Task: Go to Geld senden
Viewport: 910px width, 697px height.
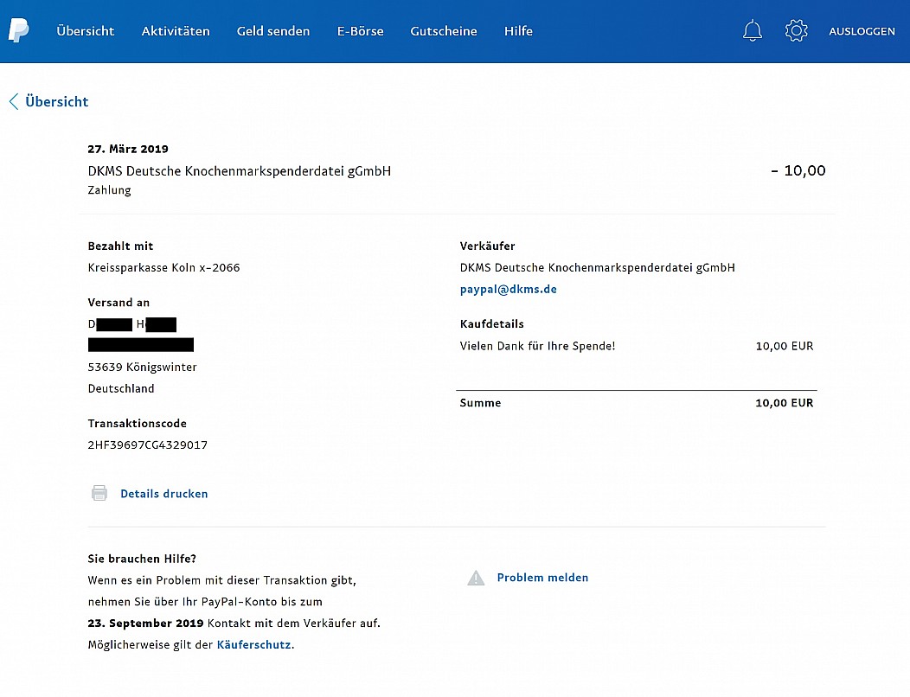Action: [x=273, y=31]
